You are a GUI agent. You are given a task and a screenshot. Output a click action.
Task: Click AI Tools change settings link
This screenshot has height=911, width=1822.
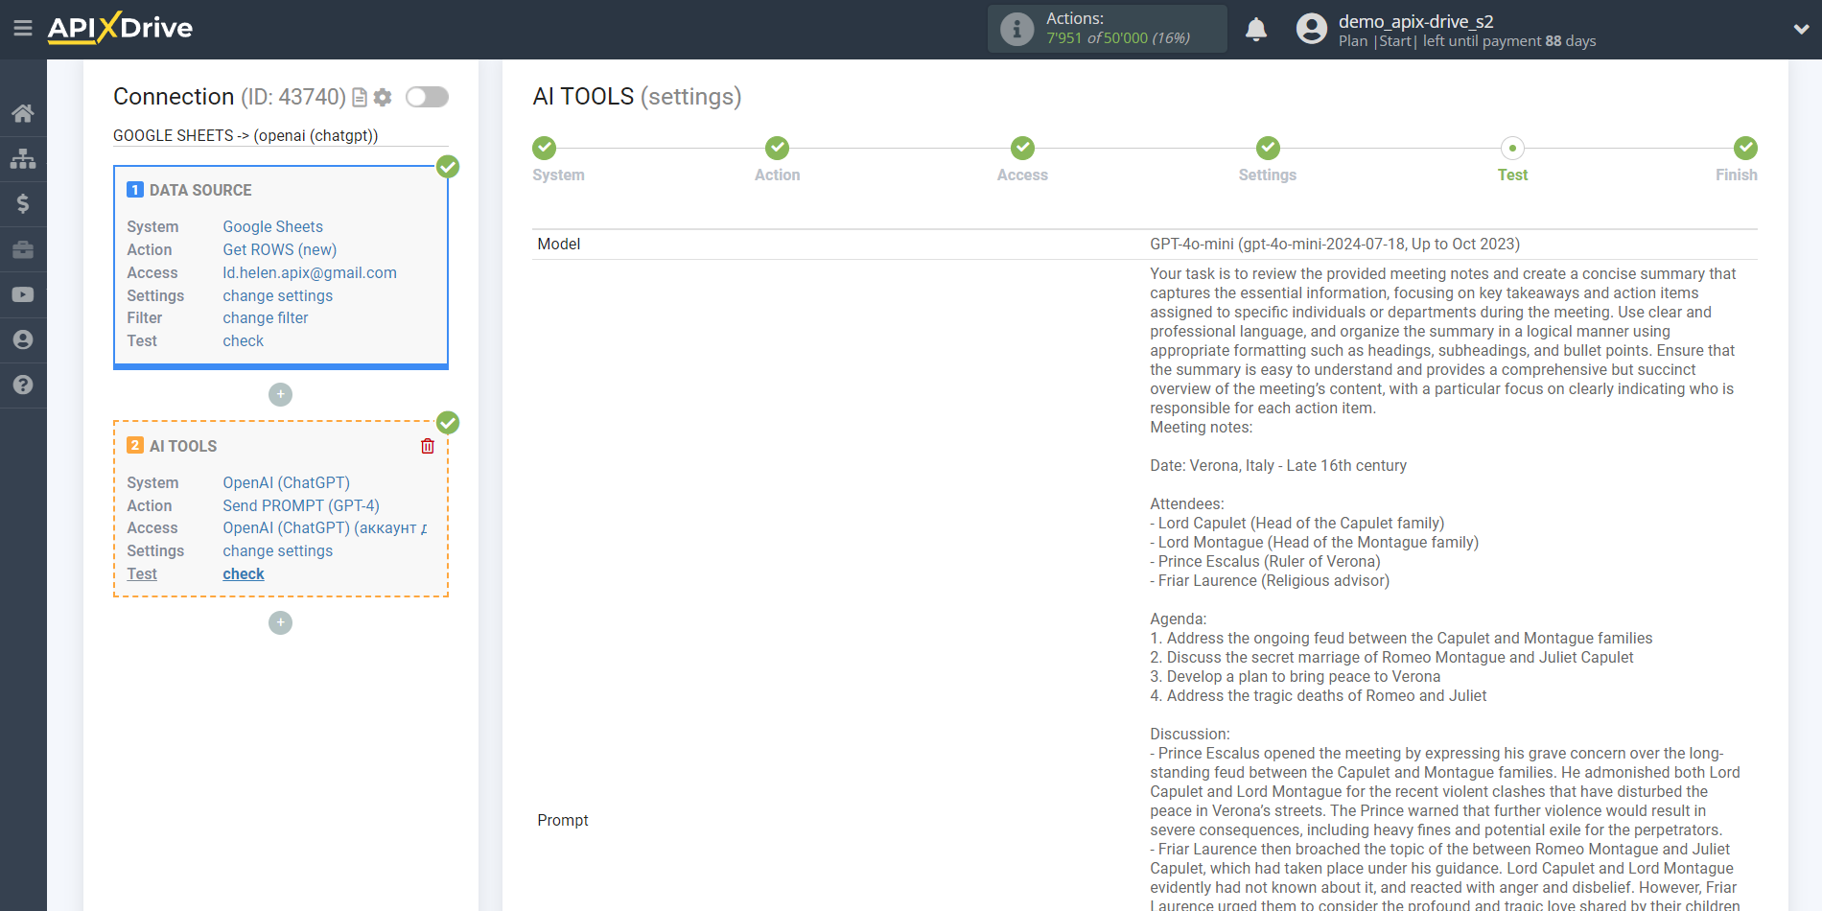pos(277,550)
